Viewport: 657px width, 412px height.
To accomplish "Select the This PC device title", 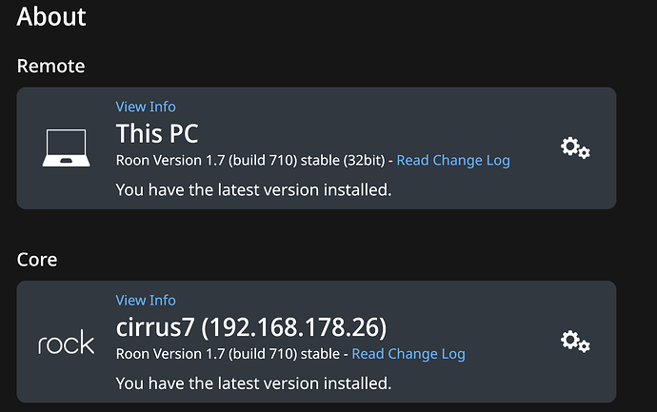I will (x=157, y=132).
